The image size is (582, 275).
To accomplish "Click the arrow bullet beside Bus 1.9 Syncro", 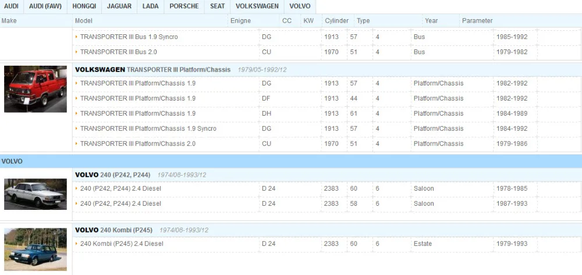I will [x=76, y=37].
